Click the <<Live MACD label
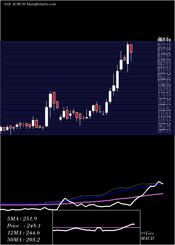 147,236
